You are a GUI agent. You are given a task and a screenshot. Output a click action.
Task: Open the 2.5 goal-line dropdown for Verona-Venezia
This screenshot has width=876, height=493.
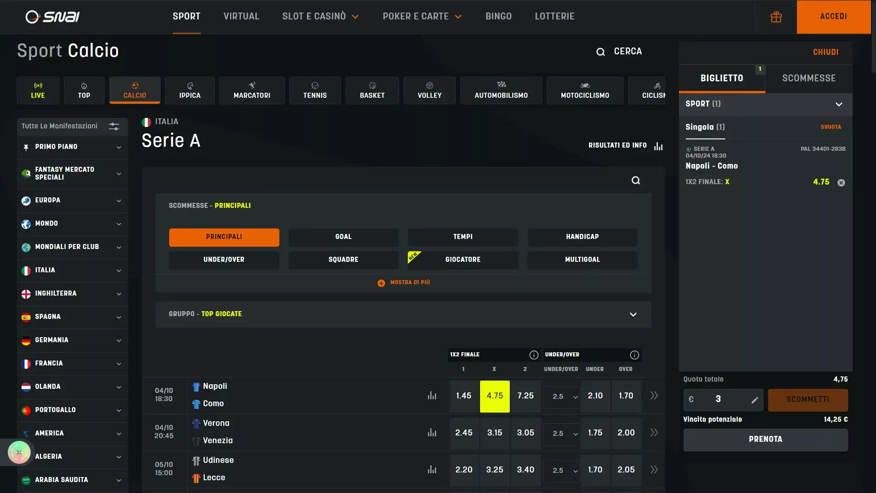[x=562, y=433]
